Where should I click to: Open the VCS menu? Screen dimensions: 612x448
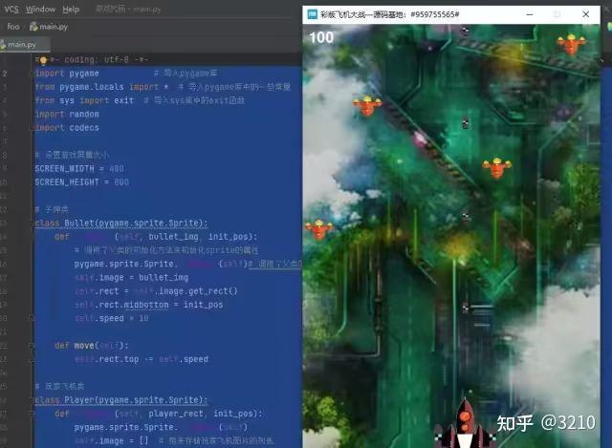click(x=11, y=9)
